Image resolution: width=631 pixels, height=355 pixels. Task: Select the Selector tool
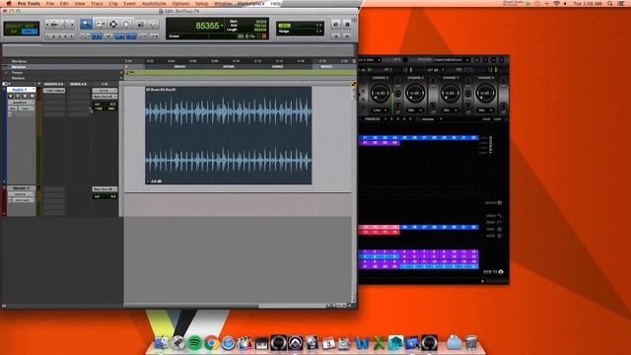tap(114, 24)
